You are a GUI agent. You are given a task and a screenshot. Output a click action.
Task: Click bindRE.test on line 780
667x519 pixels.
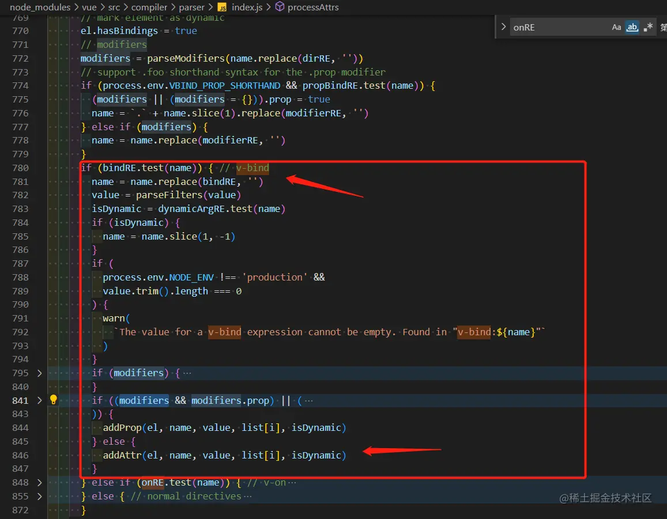[x=133, y=168]
